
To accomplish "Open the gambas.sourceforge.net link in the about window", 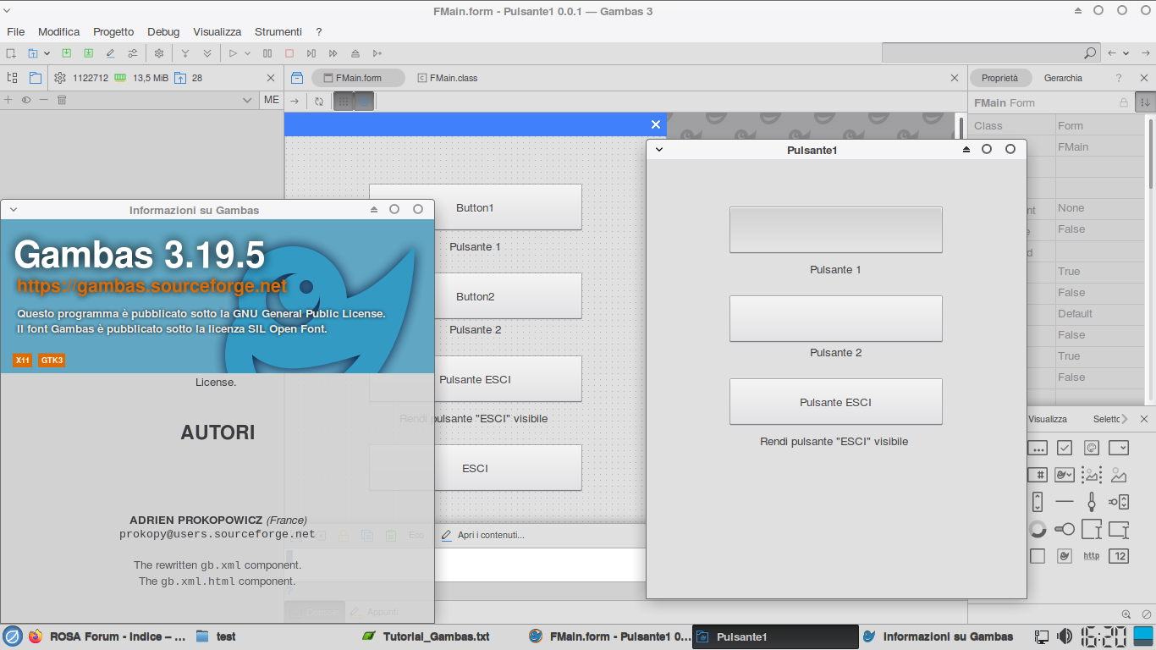I will pyautogui.click(x=152, y=286).
